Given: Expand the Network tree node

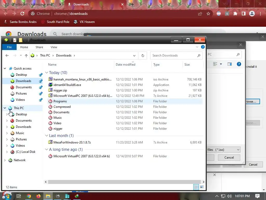Looking at the screenshot, I should click(5, 160).
